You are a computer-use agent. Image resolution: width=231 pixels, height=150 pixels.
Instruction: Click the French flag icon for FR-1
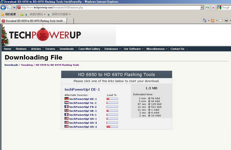pos(66,115)
